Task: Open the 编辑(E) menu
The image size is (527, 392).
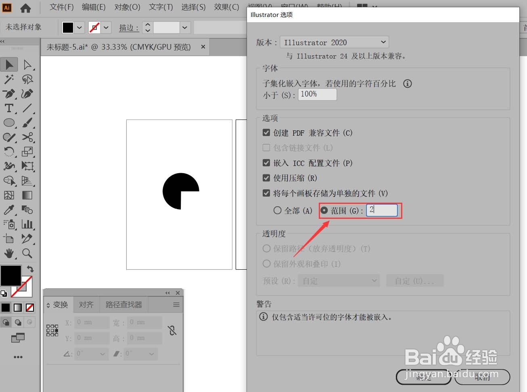Action: click(94, 7)
